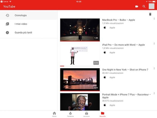Play the New York bridge sunset thumbnail
This screenshot has width=157, height=118.
coord(80,80)
